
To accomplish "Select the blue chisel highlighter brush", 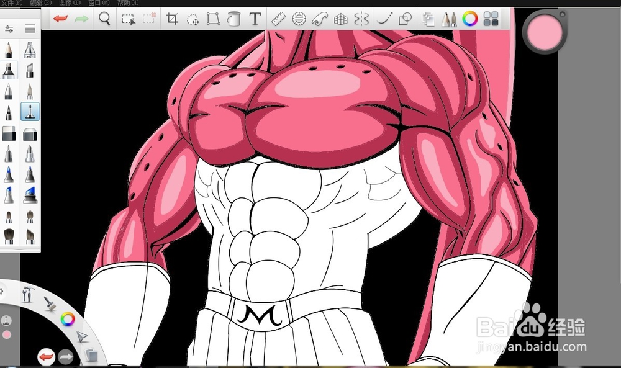I will coord(9,195).
